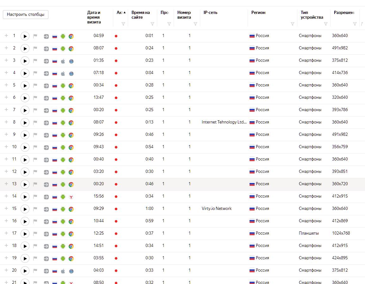Open the Virty.io Network IP link
This screenshot has width=365, height=284.
pos(217,208)
